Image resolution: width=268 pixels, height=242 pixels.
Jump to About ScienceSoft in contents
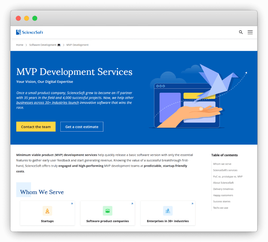[223, 182]
